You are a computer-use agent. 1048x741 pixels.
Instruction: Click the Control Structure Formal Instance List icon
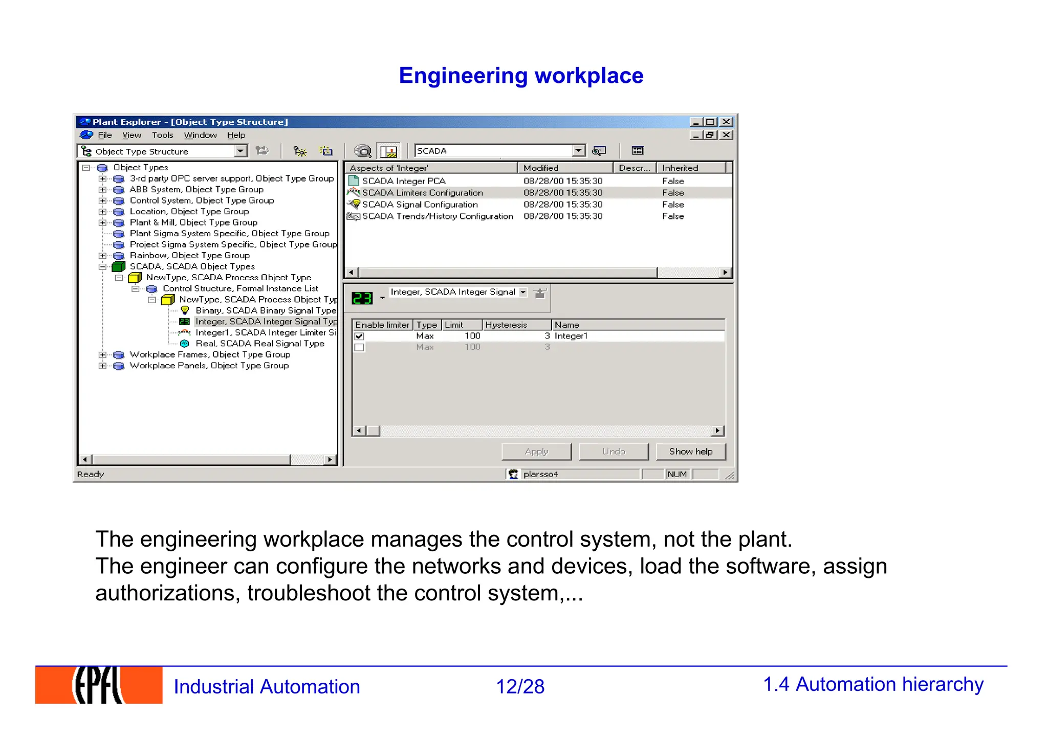tap(151, 289)
